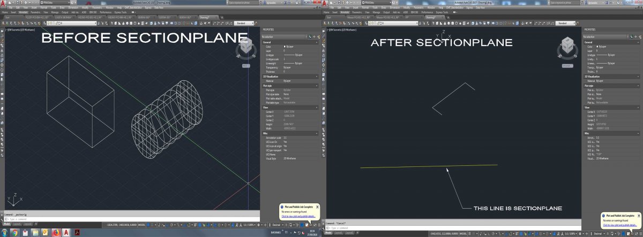Open the layer dropdown in left window toolbar
Viewport: 643px width, 237px height.
click(x=72, y=23)
